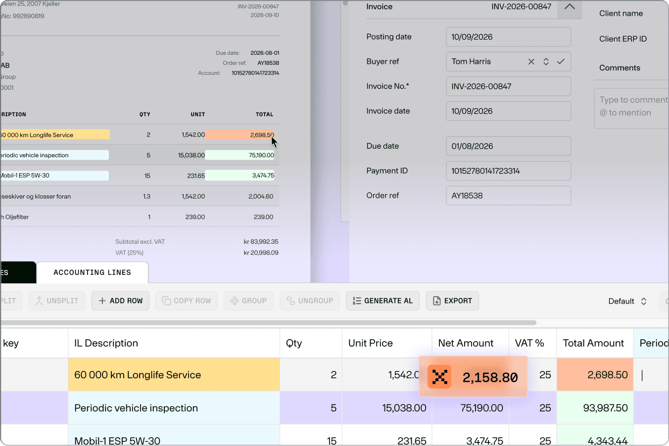Clear the Buyer ref field with the X icon
669x446 pixels.
click(x=531, y=62)
